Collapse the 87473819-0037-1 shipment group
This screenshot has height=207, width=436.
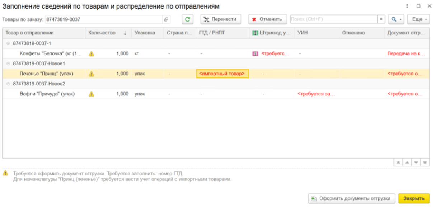[x=8, y=43]
